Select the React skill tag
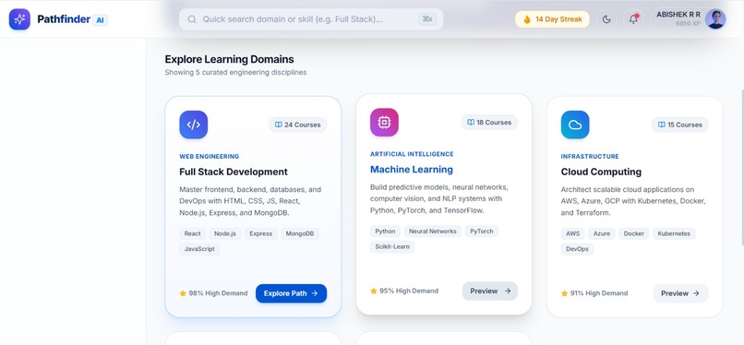 (x=192, y=233)
